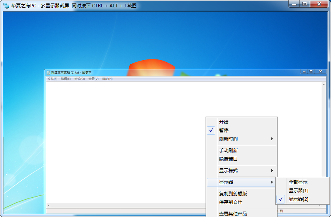Click the captured Notepad's 文件(F) menu
Image resolution: width=331 pixels, height=217 pixels.
tap(52, 79)
